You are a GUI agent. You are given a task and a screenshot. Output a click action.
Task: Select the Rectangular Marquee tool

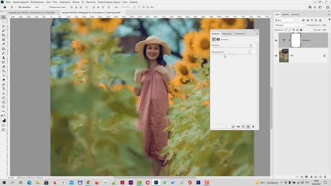[x=4, y=22]
